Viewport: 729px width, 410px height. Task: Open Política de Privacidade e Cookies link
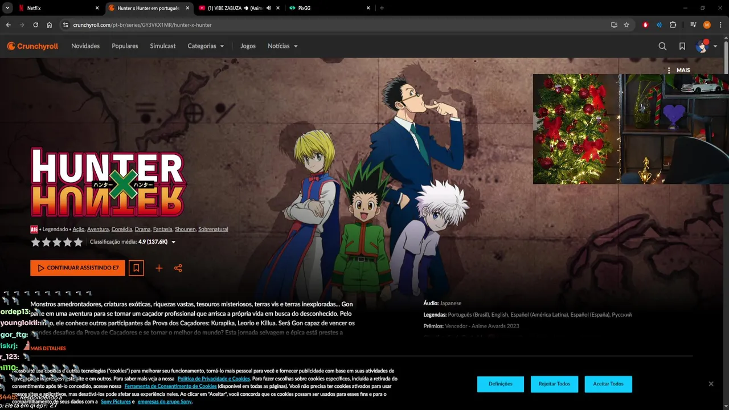(214, 379)
